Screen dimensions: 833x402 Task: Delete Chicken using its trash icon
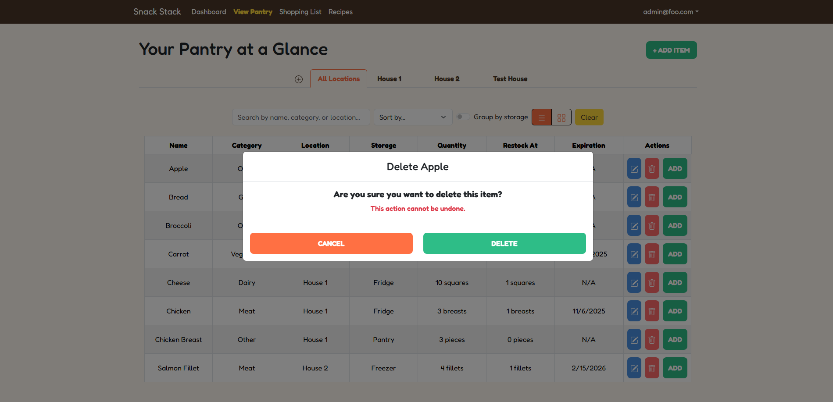[651, 311]
